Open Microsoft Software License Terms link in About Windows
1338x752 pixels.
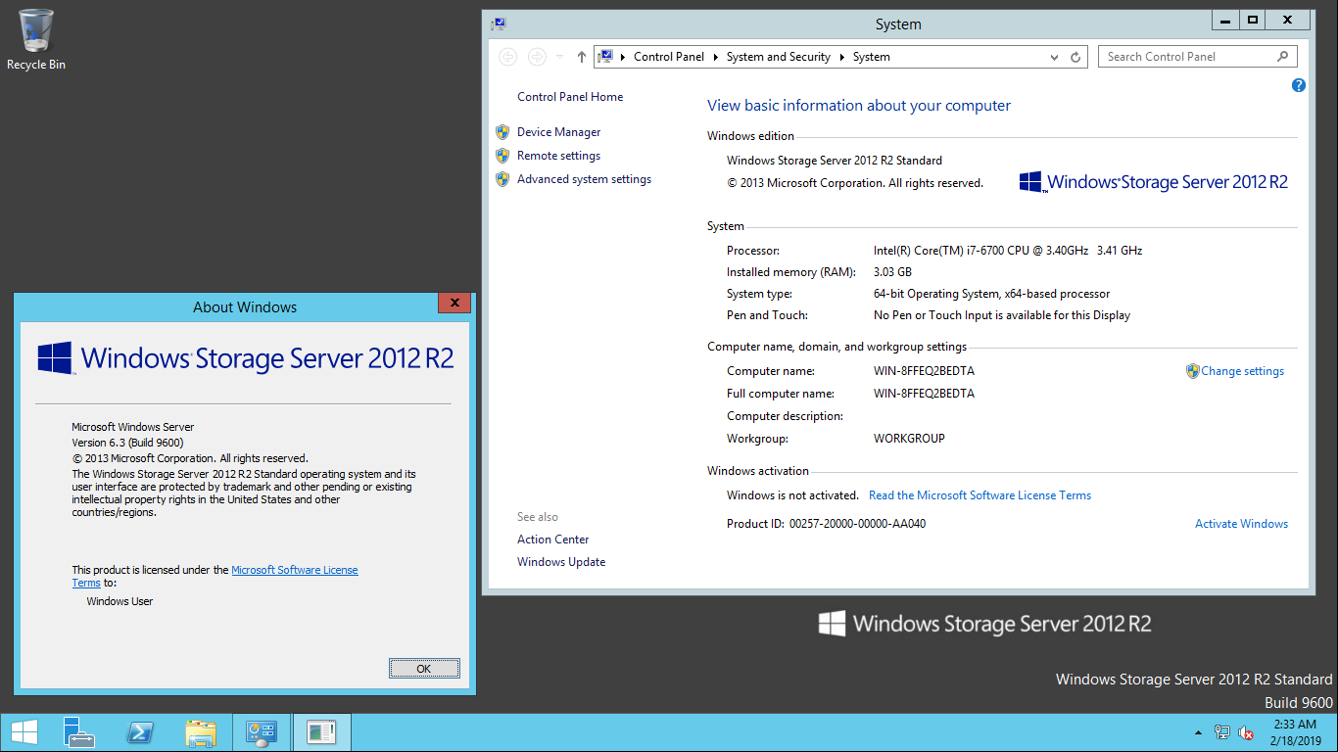click(295, 570)
